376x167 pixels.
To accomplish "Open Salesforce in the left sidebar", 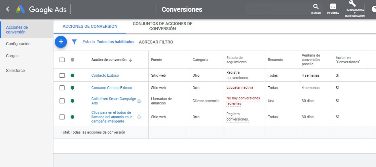I will pyautogui.click(x=15, y=71).
